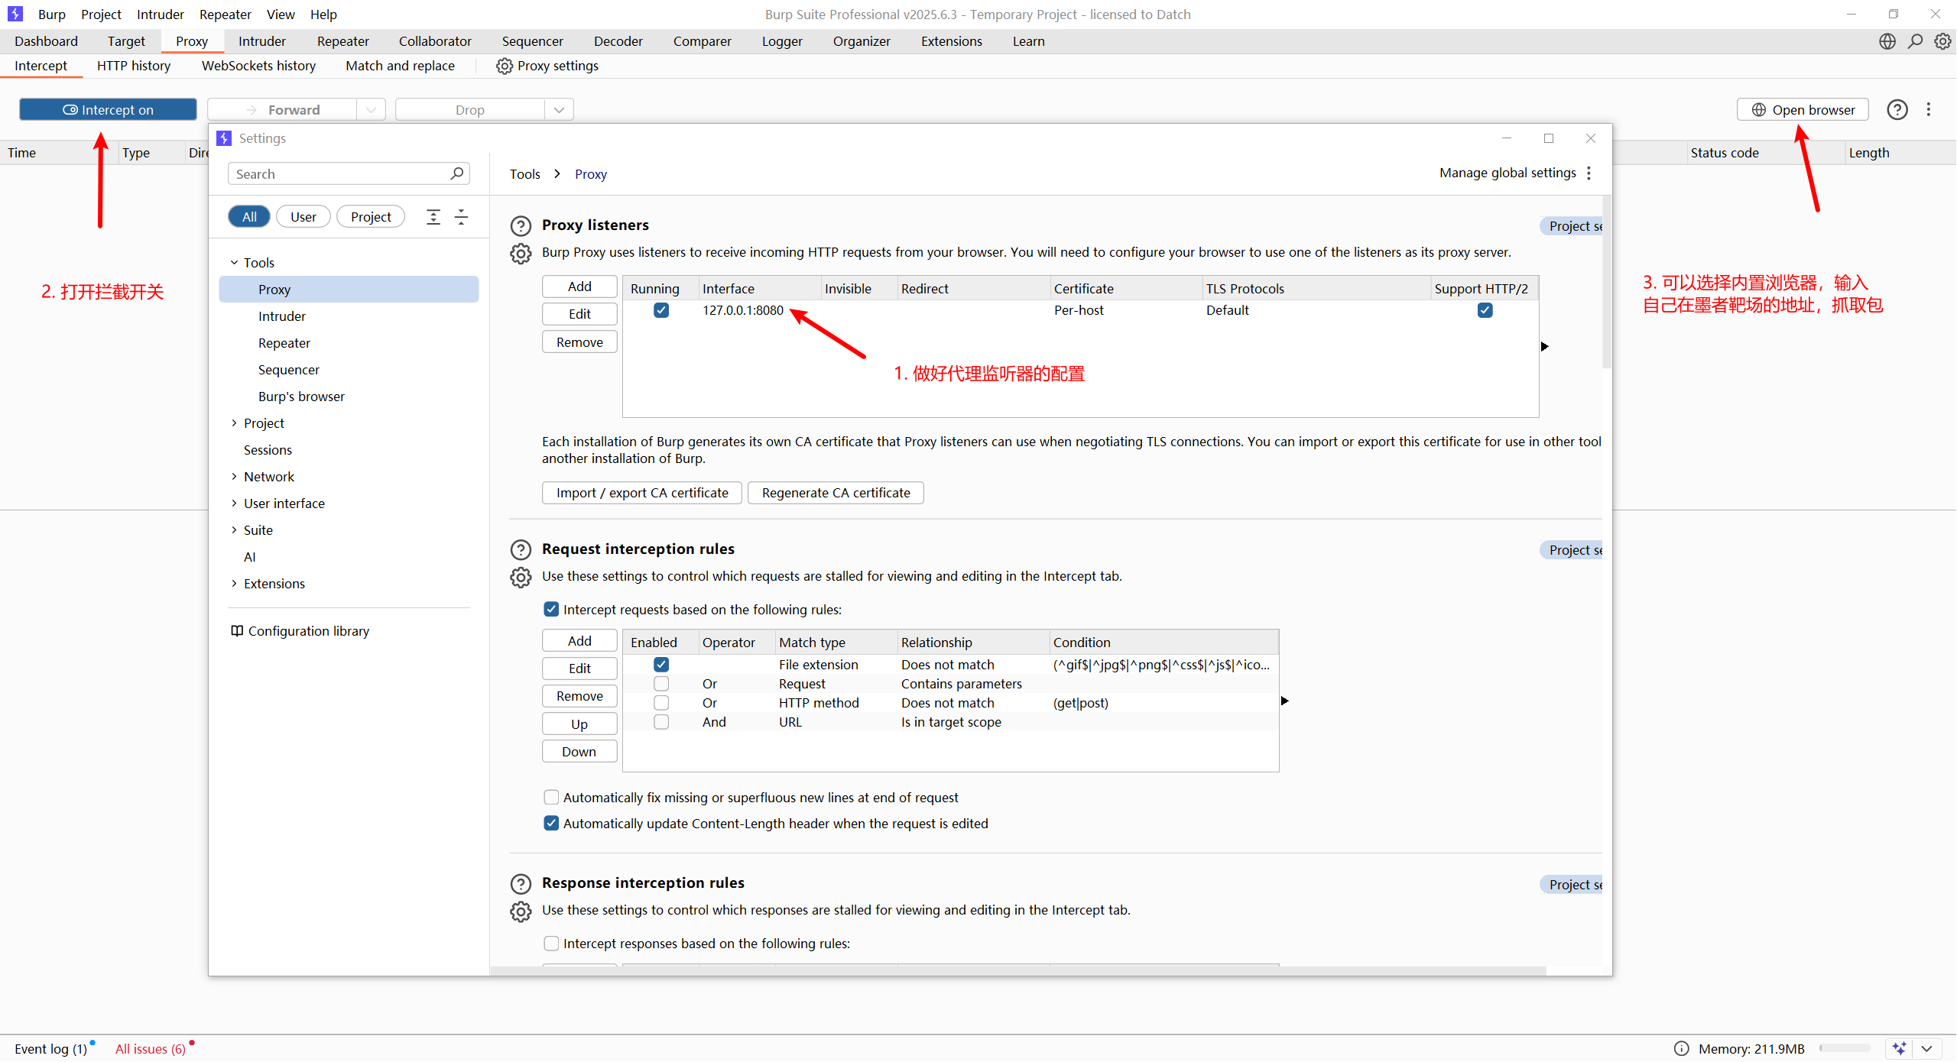
Task: Click the Settings vertical scrollbar
Action: point(1607,283)
